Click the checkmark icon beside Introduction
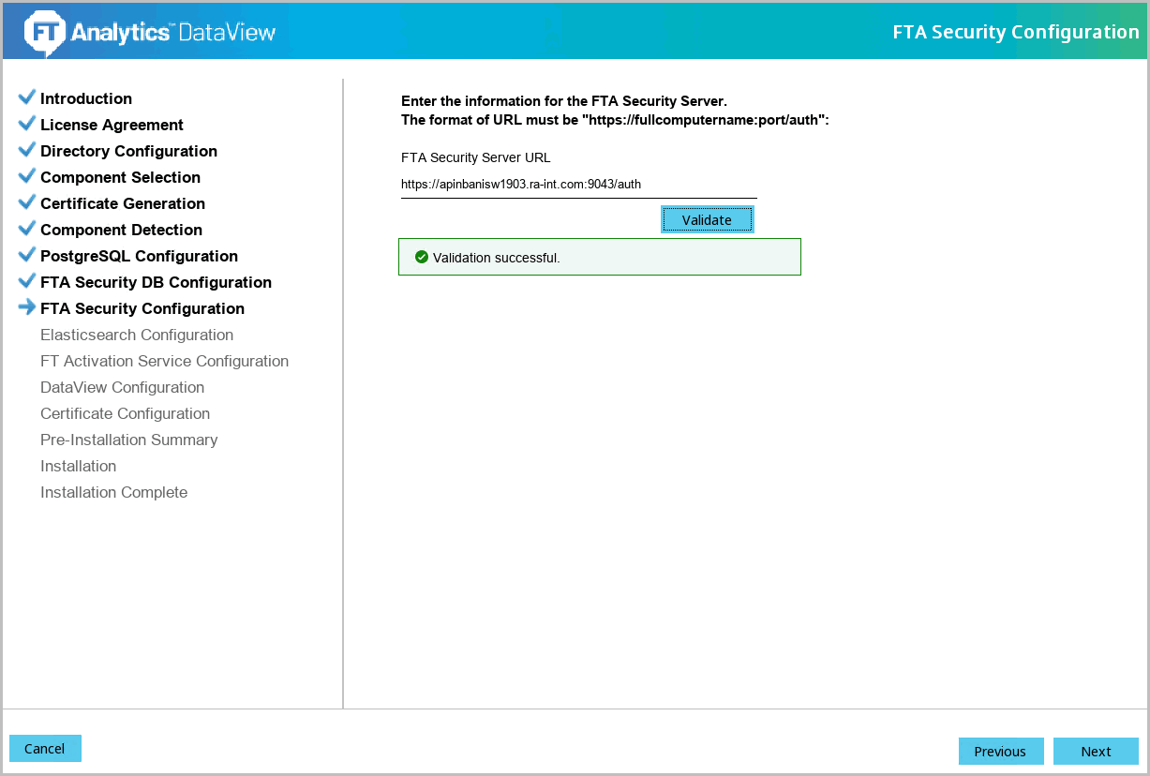Viewport: 1150px width, 776px height. coord(27,97)
